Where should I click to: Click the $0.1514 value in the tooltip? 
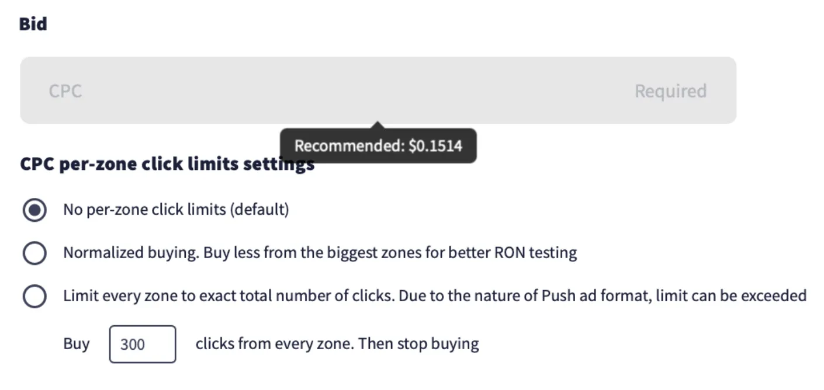[435, 146]
